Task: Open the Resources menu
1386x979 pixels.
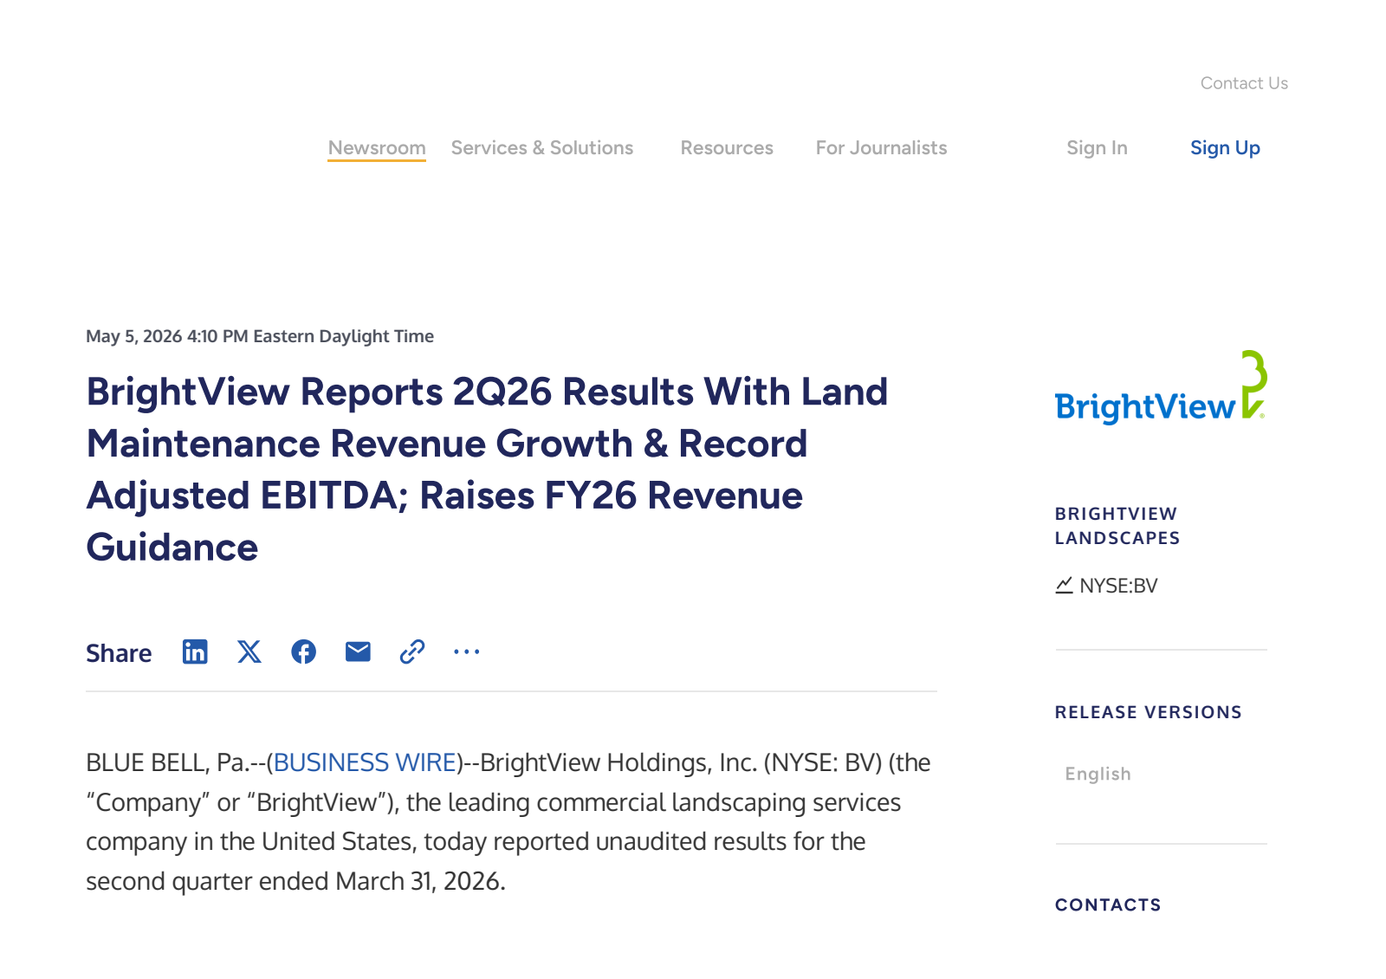Action: [x=727, y=148]
